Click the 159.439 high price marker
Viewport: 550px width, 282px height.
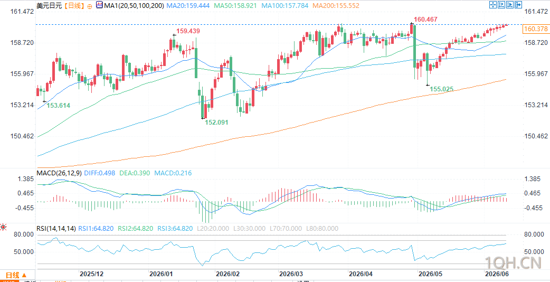click(188, 31)
